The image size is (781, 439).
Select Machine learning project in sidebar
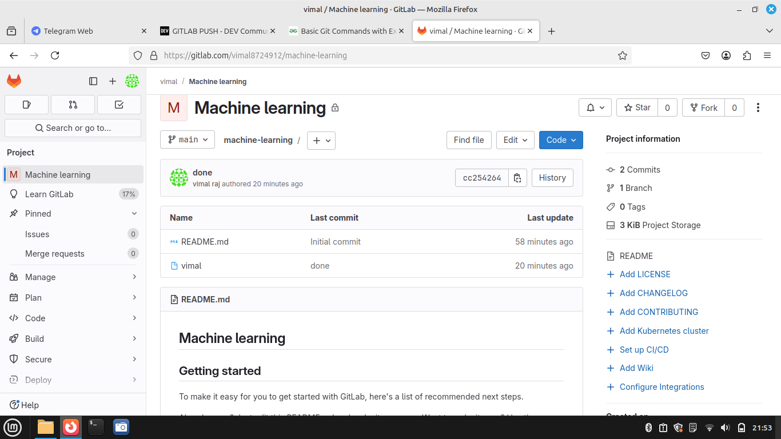pyautogui.click(x=73, y=175)
